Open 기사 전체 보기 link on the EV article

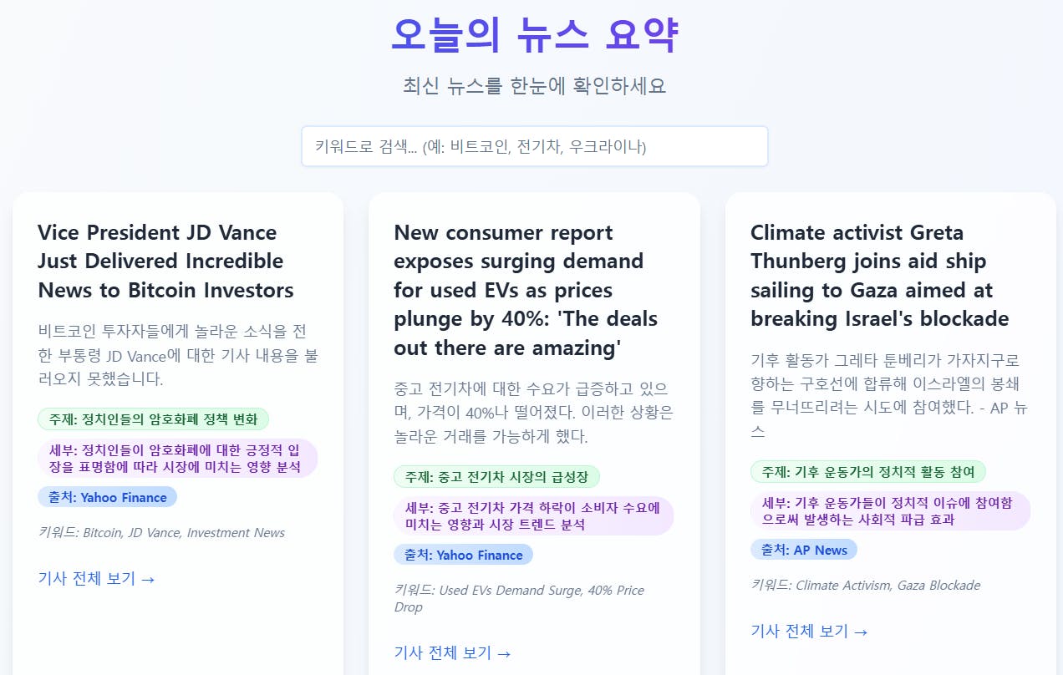tap(452, 652)
